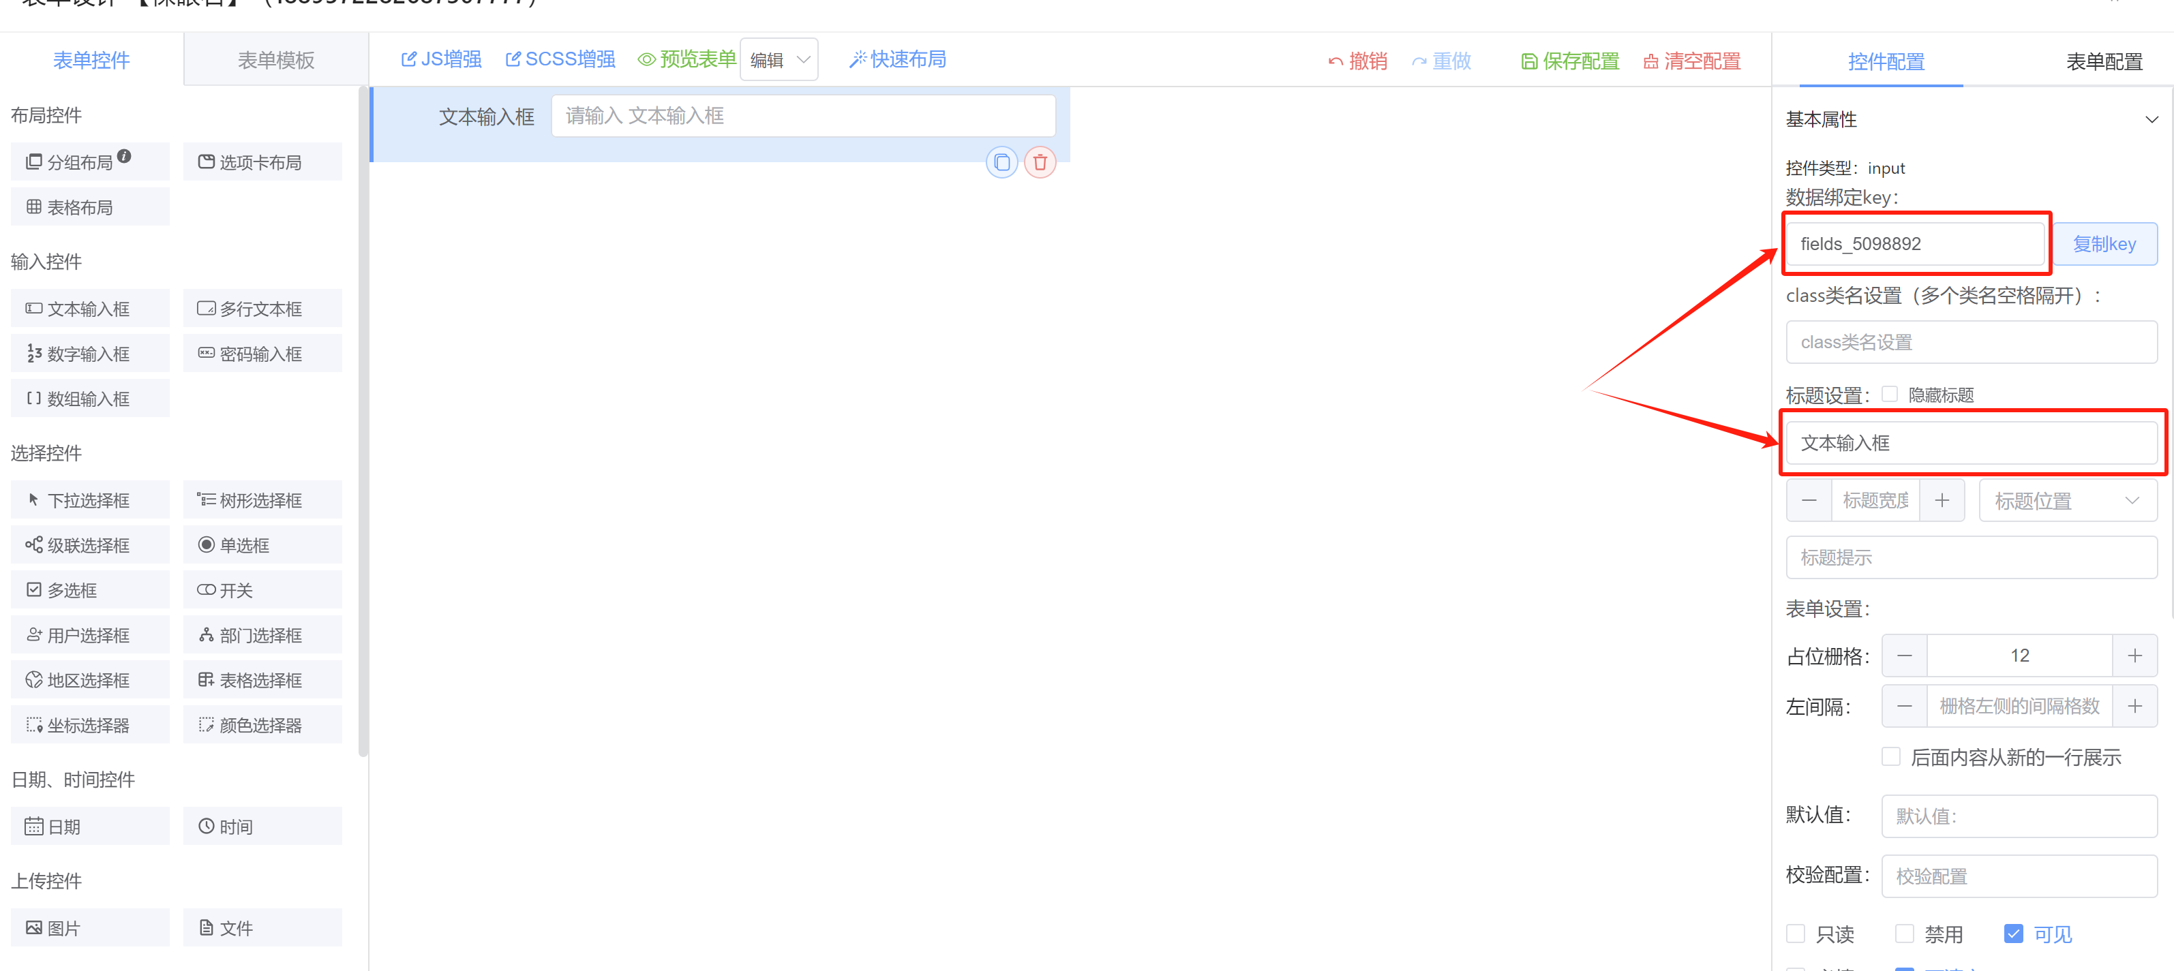Click the copy key (复制key) button
The width and height of the screenshot is (2174, 971).
(x=2104, y=244)
